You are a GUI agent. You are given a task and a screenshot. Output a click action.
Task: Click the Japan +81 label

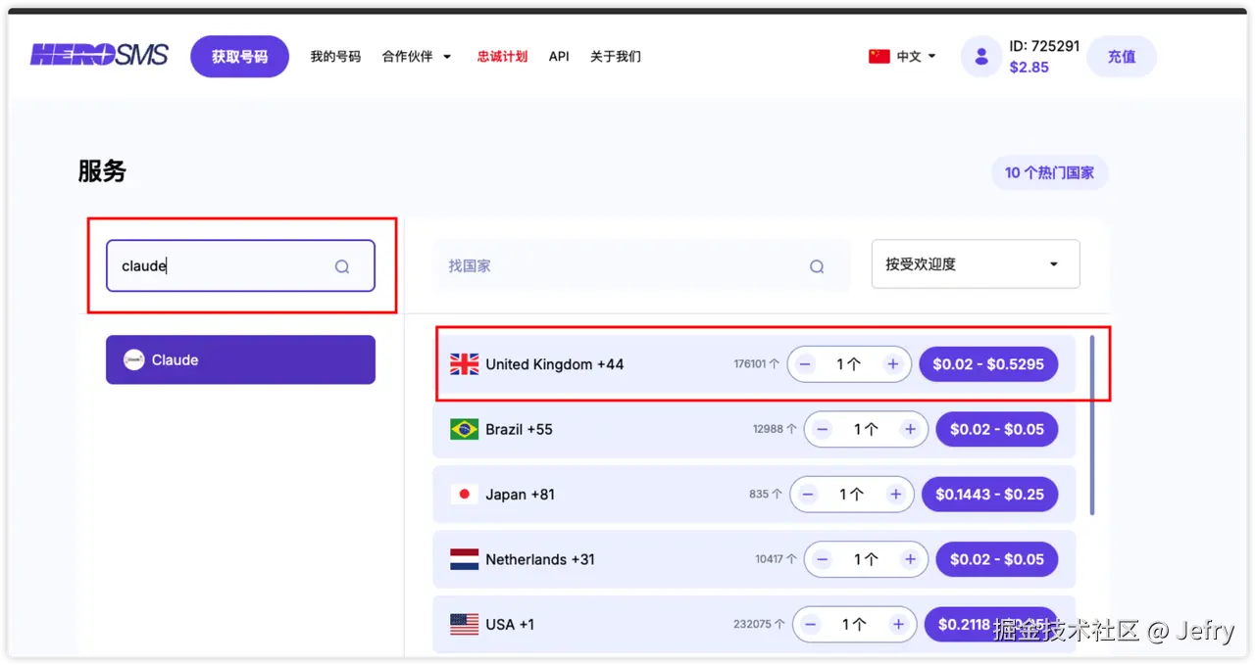click(520, 495)
